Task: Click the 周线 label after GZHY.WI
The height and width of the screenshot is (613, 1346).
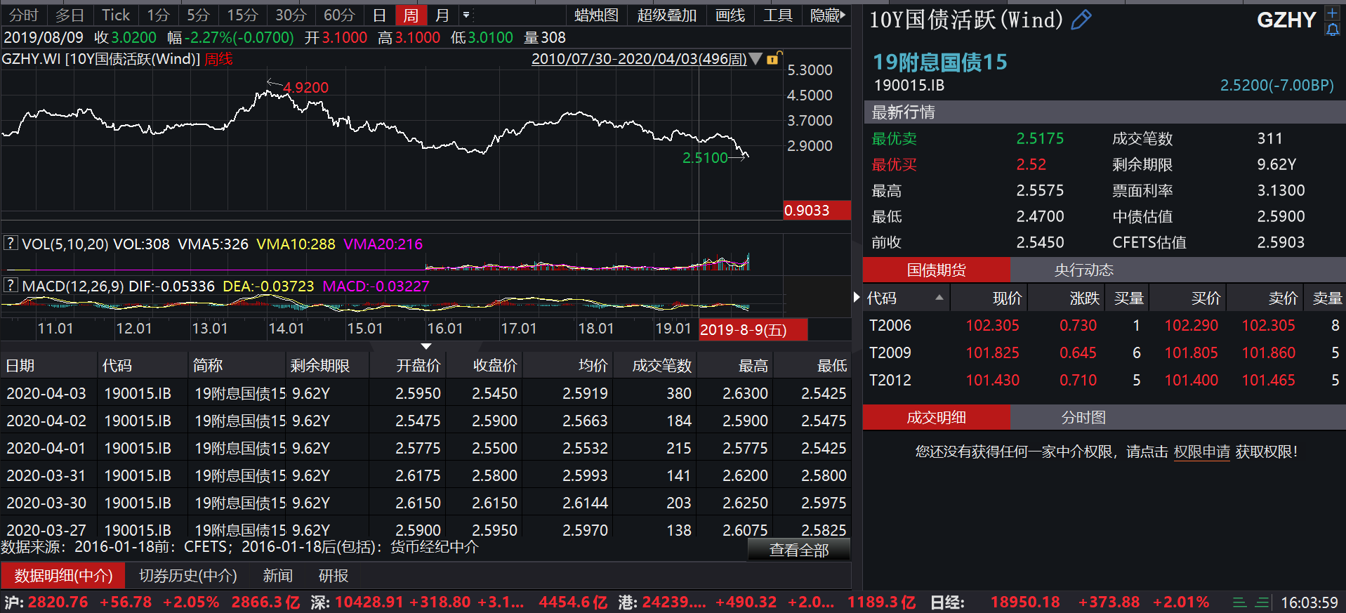Action: pos(218,59)
